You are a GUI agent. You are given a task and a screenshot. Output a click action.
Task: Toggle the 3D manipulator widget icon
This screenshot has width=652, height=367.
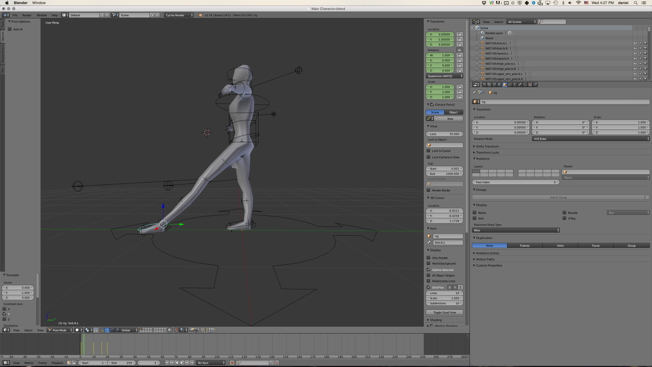pyautogui.click(x=102, y=330)
